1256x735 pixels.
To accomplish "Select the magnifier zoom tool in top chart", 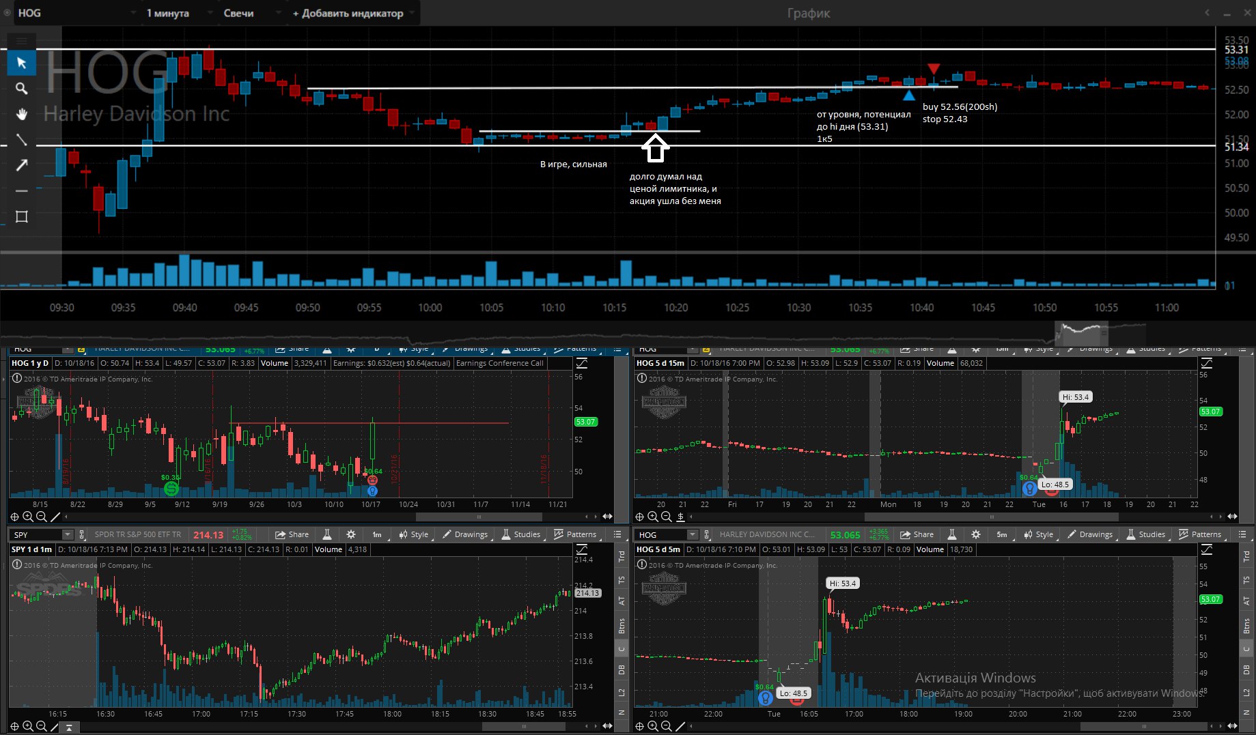I will pos(21,89).
